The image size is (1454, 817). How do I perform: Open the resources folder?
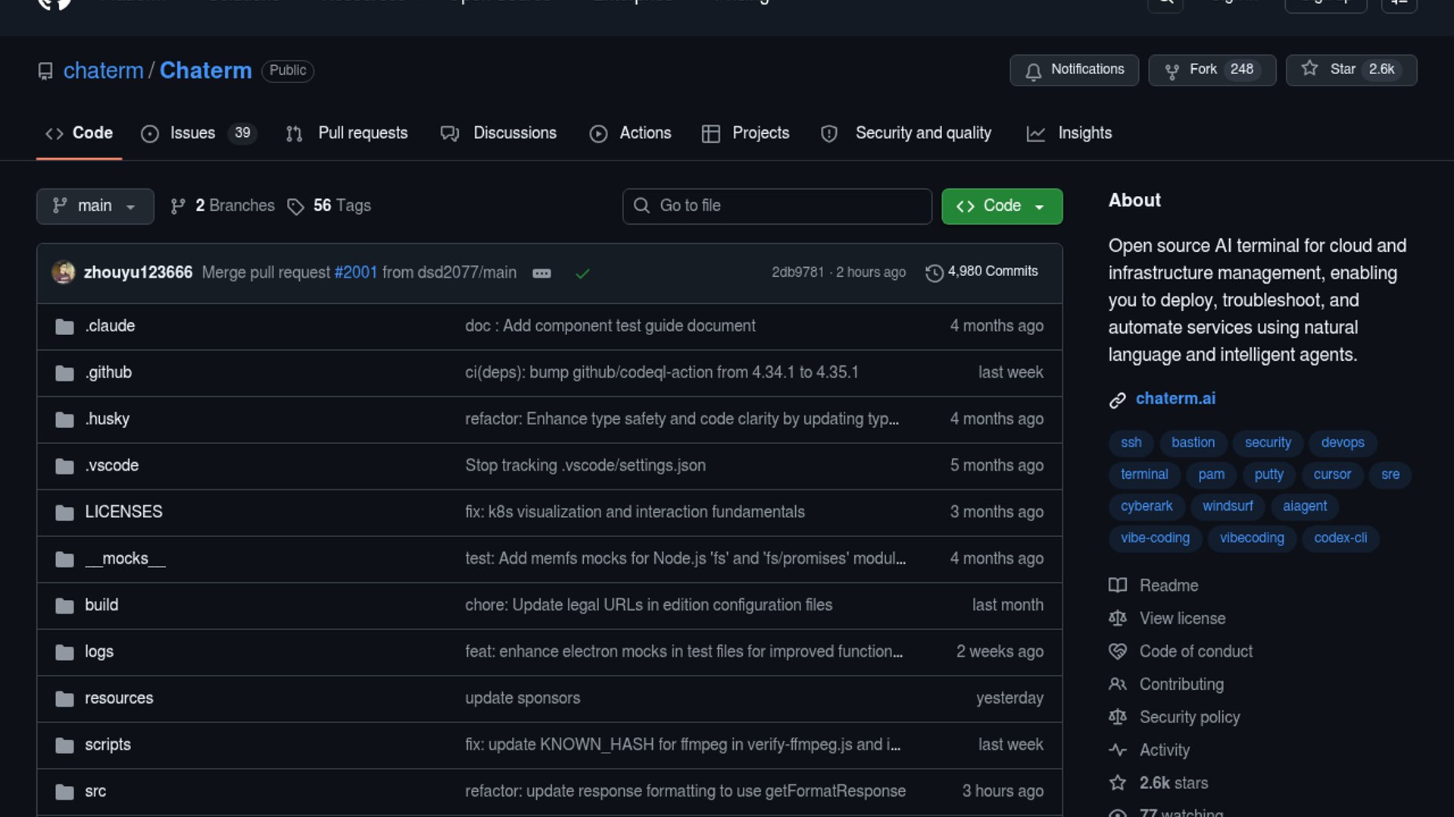click(119, 698)
